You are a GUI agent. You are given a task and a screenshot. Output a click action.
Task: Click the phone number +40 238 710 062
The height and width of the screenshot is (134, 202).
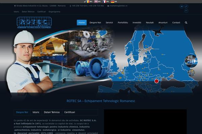[x=96, y=6]
